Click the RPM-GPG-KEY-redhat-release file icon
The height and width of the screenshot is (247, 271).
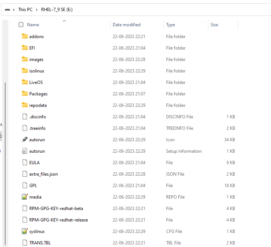(x=25, y=220)
